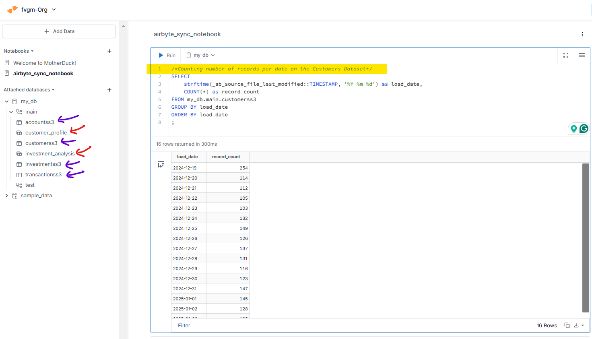The image size is (592, 339).
Task: Change the cell database my_db dropdown
Action: pyautogui.click(x=200, y=55)
